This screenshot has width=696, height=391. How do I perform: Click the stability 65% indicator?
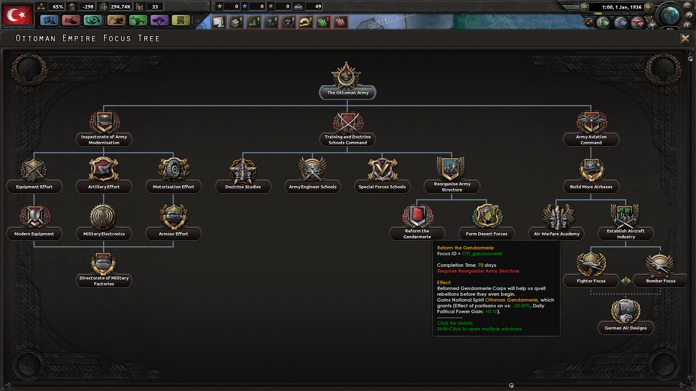(x=51, y=7)
